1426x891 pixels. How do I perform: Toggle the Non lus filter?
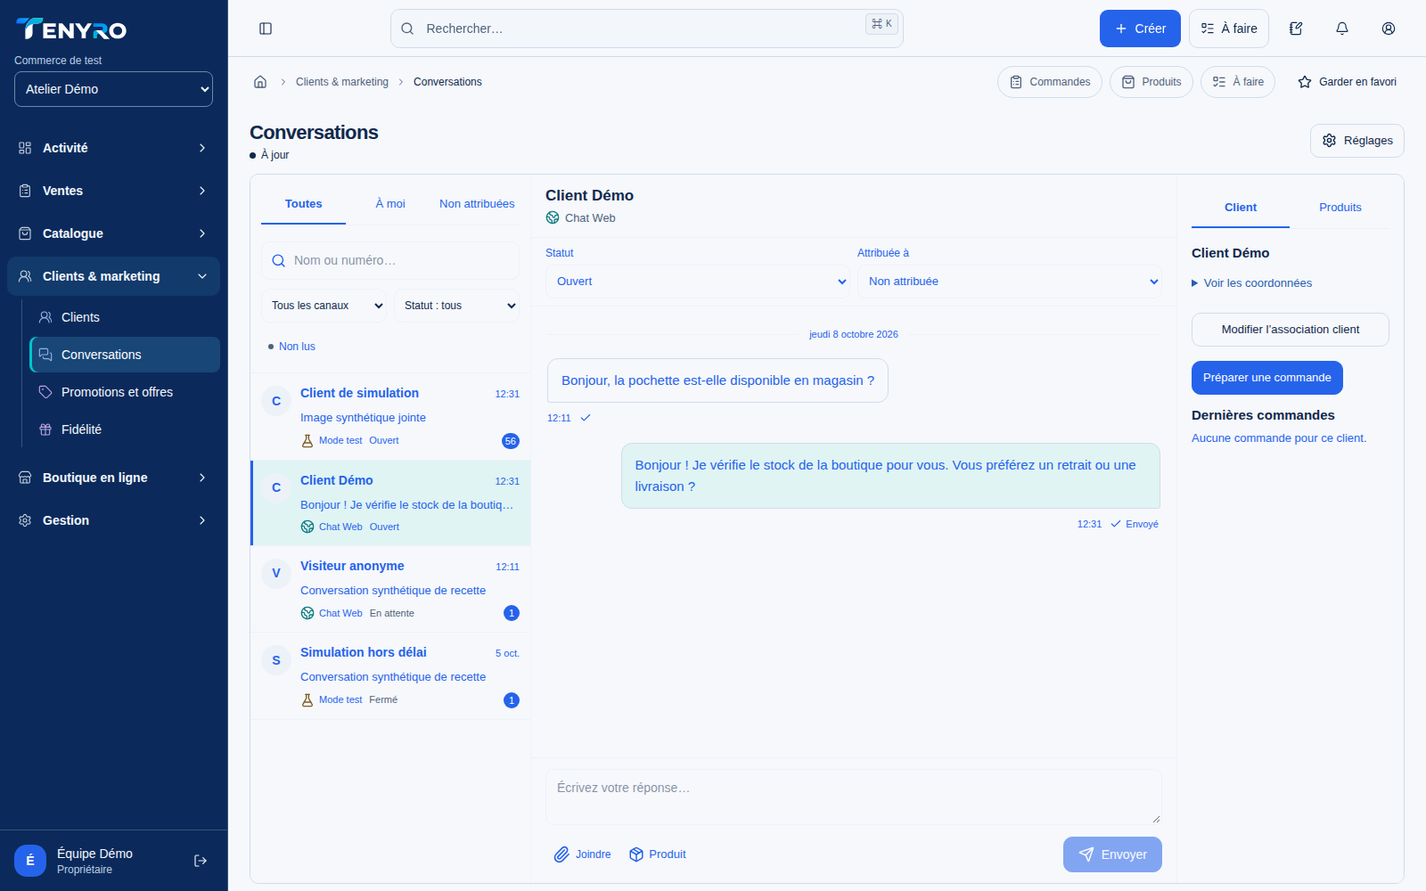[291, 347]
